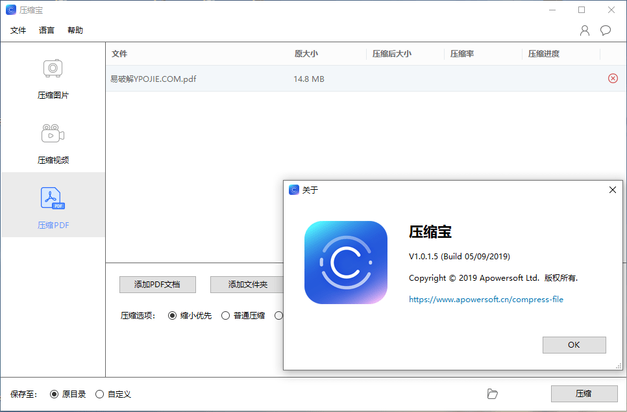
Task: Maximize the 压缩宝 main window
Action: (582, 10)
